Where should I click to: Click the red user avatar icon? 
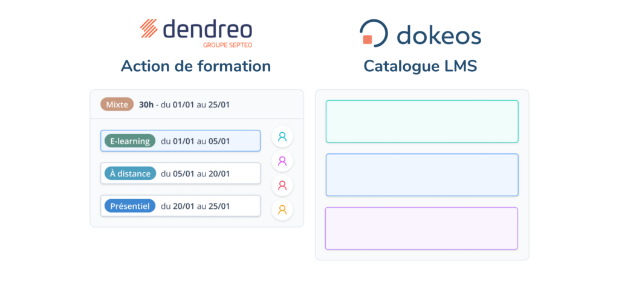pyautogui.click(x=282, y=185)
